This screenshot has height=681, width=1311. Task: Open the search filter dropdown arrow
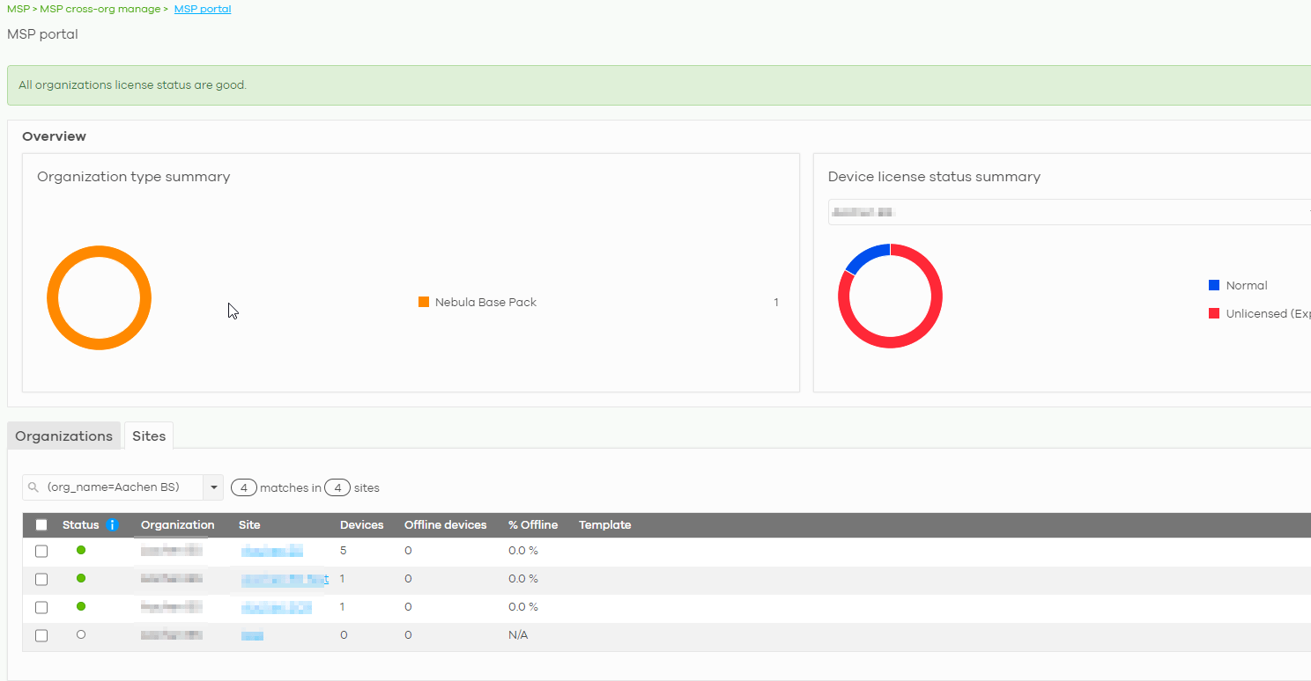tap(212, 487)
